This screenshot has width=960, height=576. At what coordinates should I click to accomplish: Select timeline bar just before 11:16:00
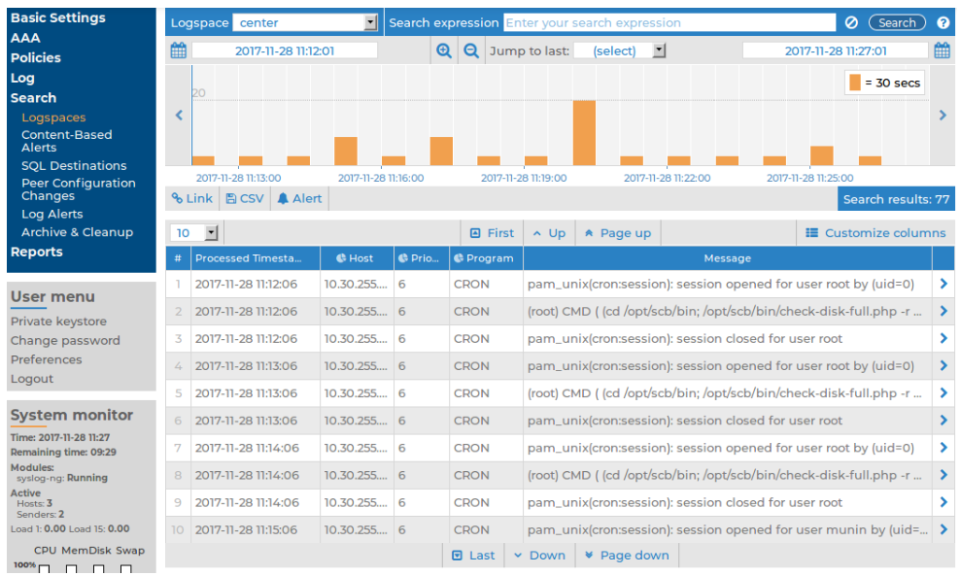pyautogui.click(x=346, y=152)
